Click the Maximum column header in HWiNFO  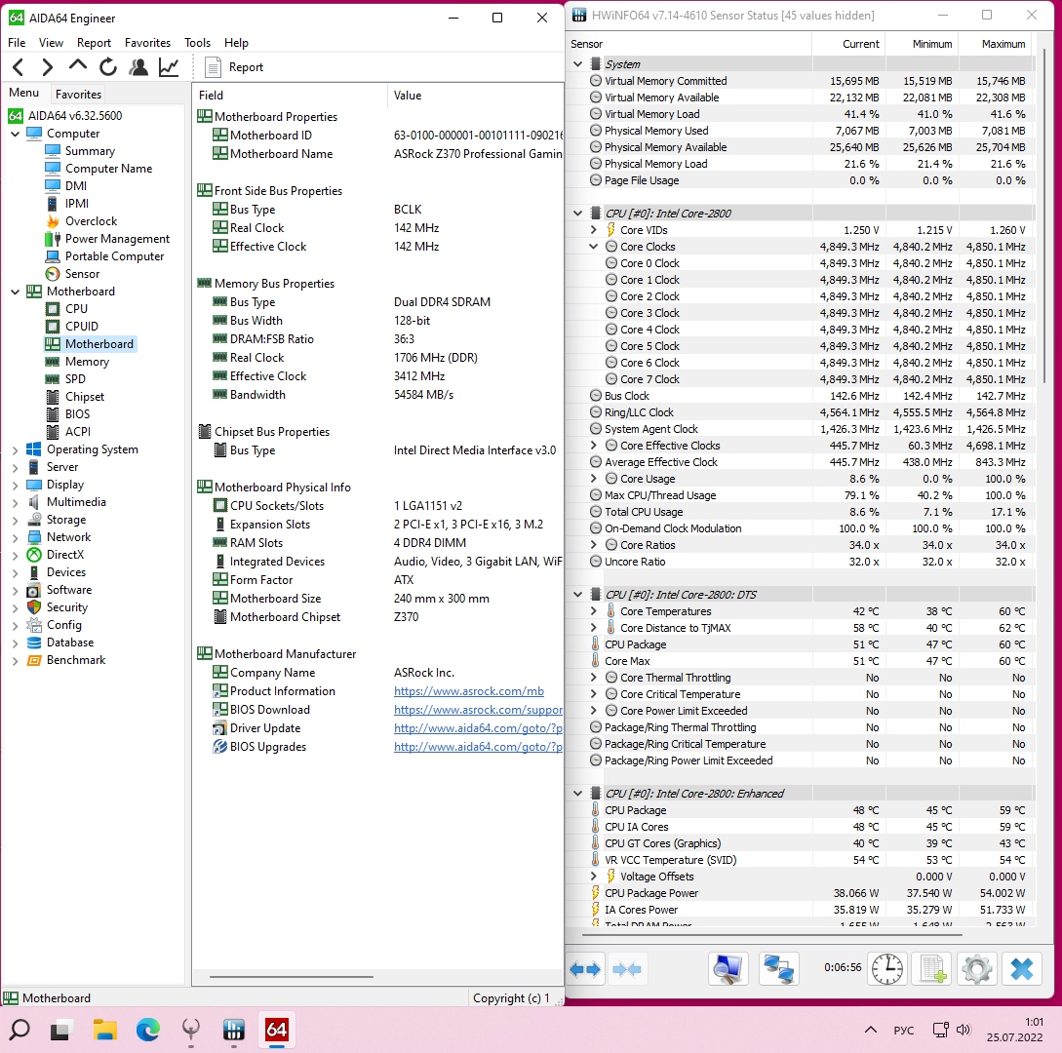point(995,44)
